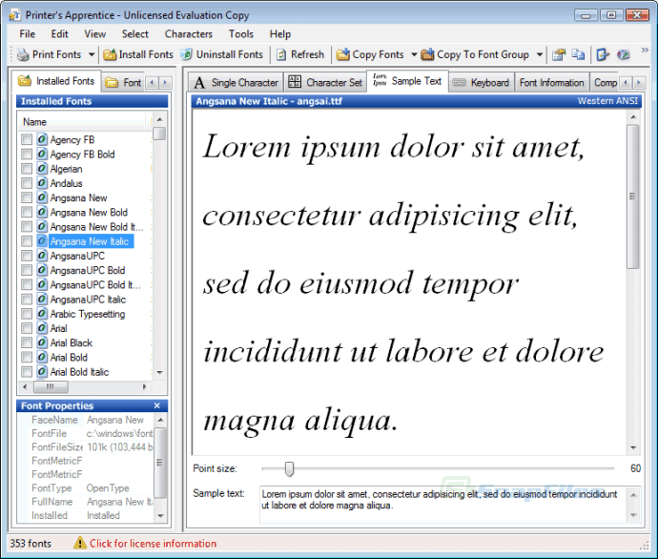Click the Font Properties scroll-down arrow
The image size is (658, 559).
click(160, 516)
